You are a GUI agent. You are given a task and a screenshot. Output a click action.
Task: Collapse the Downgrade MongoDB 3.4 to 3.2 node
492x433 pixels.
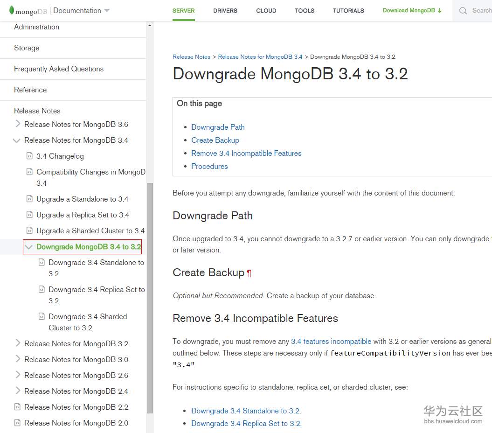tap(29, 247)
